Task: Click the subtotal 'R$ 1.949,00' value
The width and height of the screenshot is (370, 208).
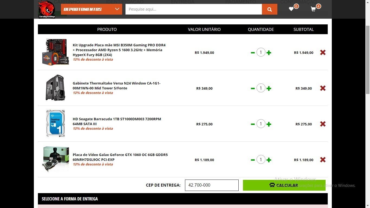Action: coord(304,53)
